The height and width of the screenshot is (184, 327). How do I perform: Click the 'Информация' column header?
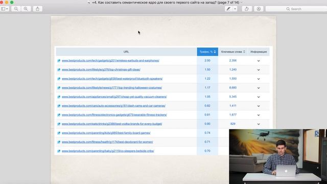(x=259, y=52)
